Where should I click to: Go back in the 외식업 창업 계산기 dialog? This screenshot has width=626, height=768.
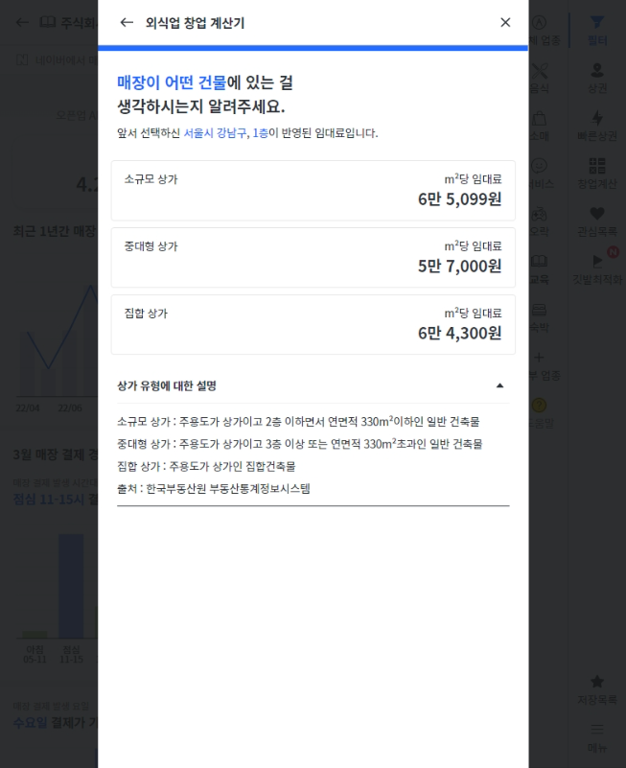[x=127, y=22]
